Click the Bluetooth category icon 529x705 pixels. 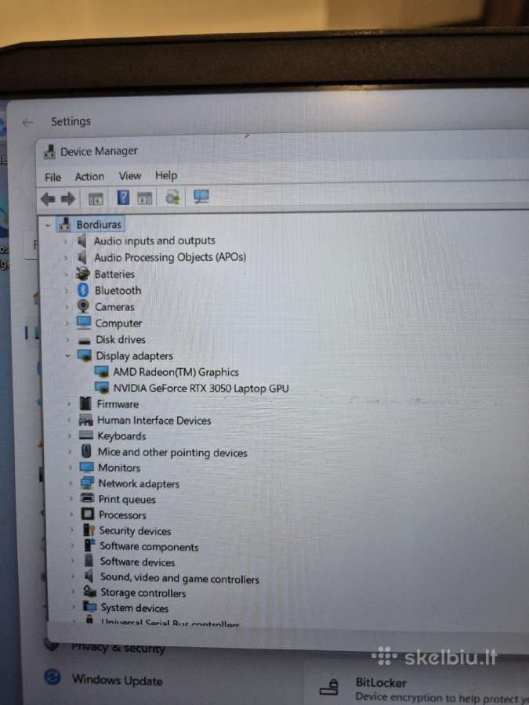83,290
